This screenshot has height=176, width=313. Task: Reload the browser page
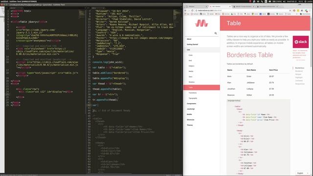(192, 10)
